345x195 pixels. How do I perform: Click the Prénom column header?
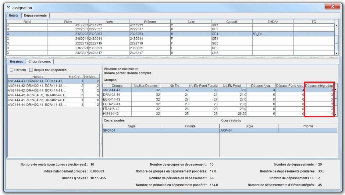(150, 22)
